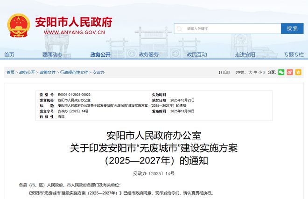Image resolution: width=308 pixels, height=199 pixels.
Task: Select document number 安政办〔2025〕14号 in info table
Action: 73,111
